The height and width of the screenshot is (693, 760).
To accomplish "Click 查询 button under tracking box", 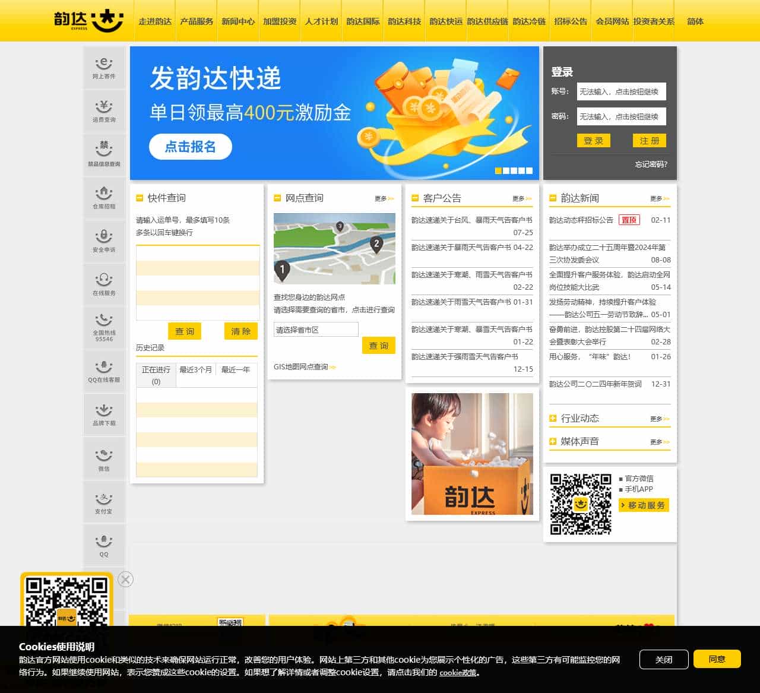I will pyautogui.click(x=185, y=331).
